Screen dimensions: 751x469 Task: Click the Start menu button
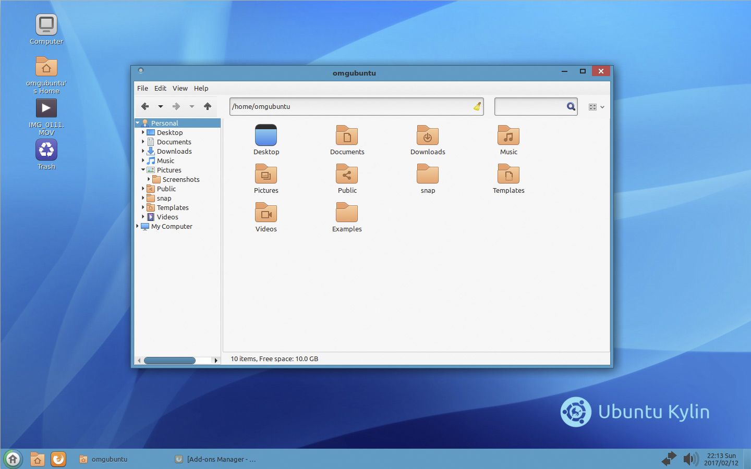[13, 459]
